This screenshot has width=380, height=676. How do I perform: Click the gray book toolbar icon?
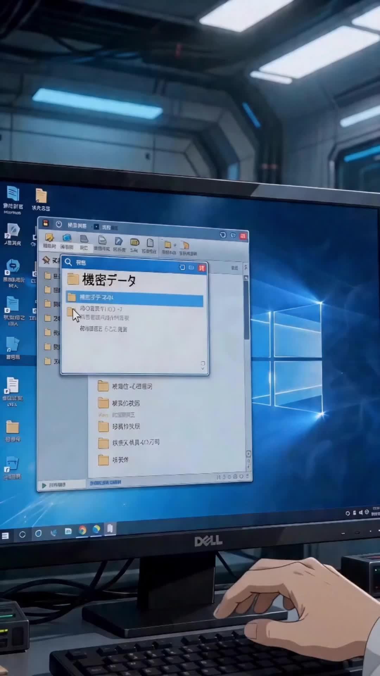coord(84,239)
